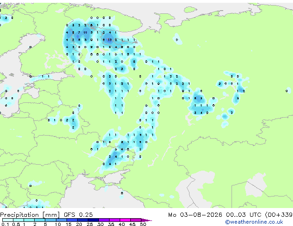Select the 30–35 mm violet legend swatch

(x=104, y=220)
